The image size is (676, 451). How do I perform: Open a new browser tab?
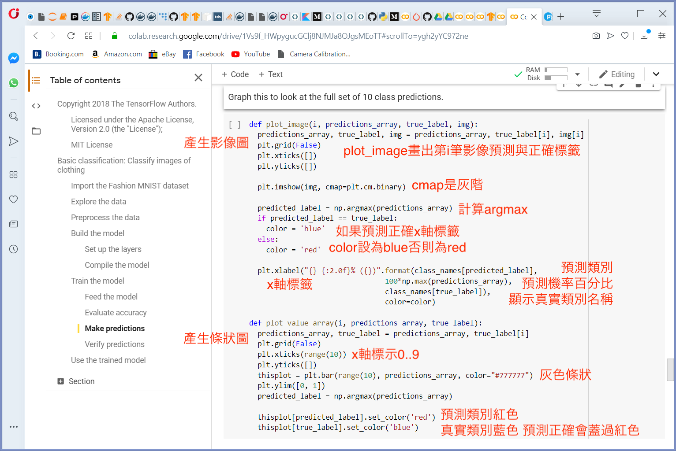561,17
